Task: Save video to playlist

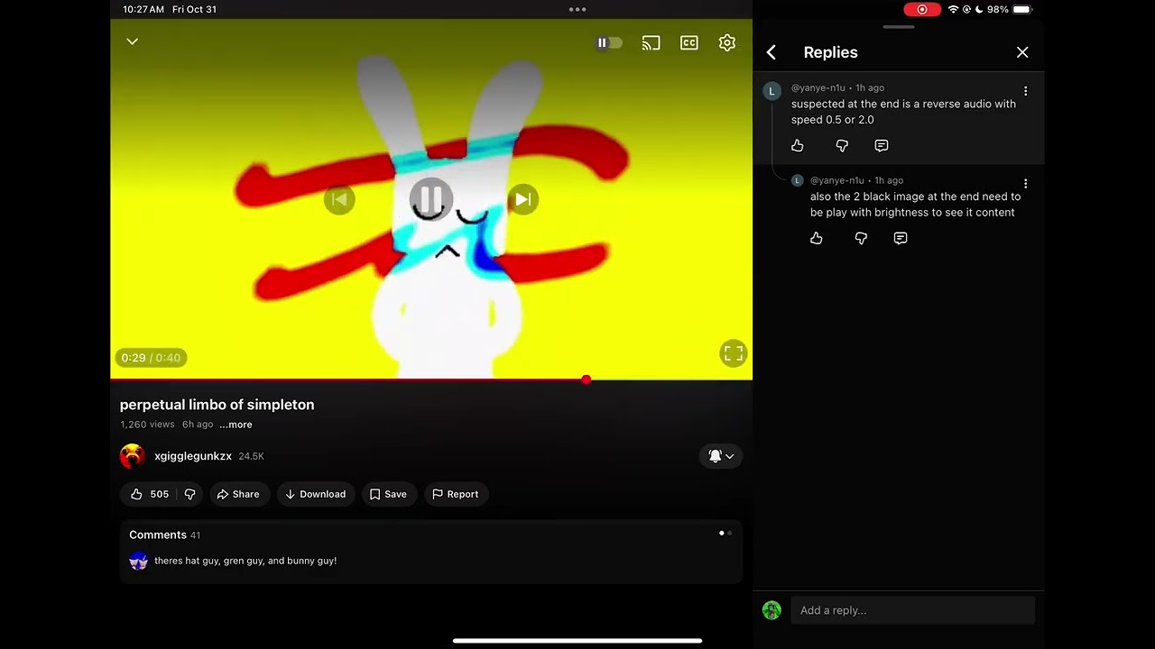Action: [x=388, y=494]
